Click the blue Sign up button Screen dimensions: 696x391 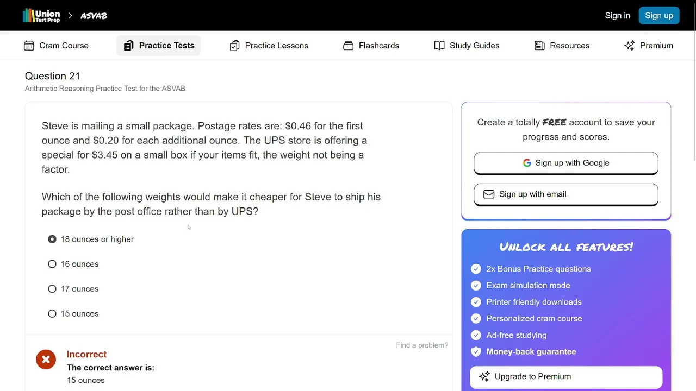659,16
